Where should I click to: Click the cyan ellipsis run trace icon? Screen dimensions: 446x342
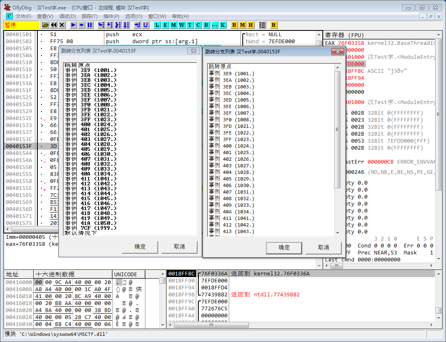click(214, 25)
